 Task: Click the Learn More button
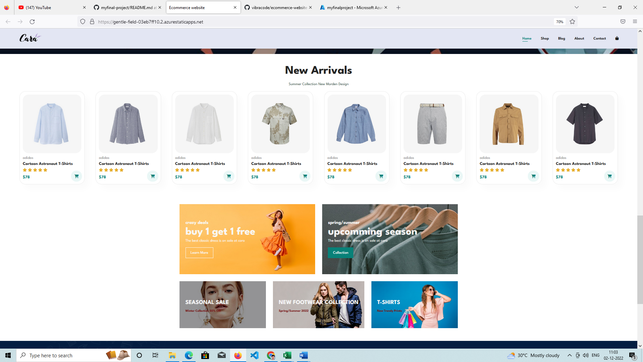pyautogui.click(x=199, y=253)
